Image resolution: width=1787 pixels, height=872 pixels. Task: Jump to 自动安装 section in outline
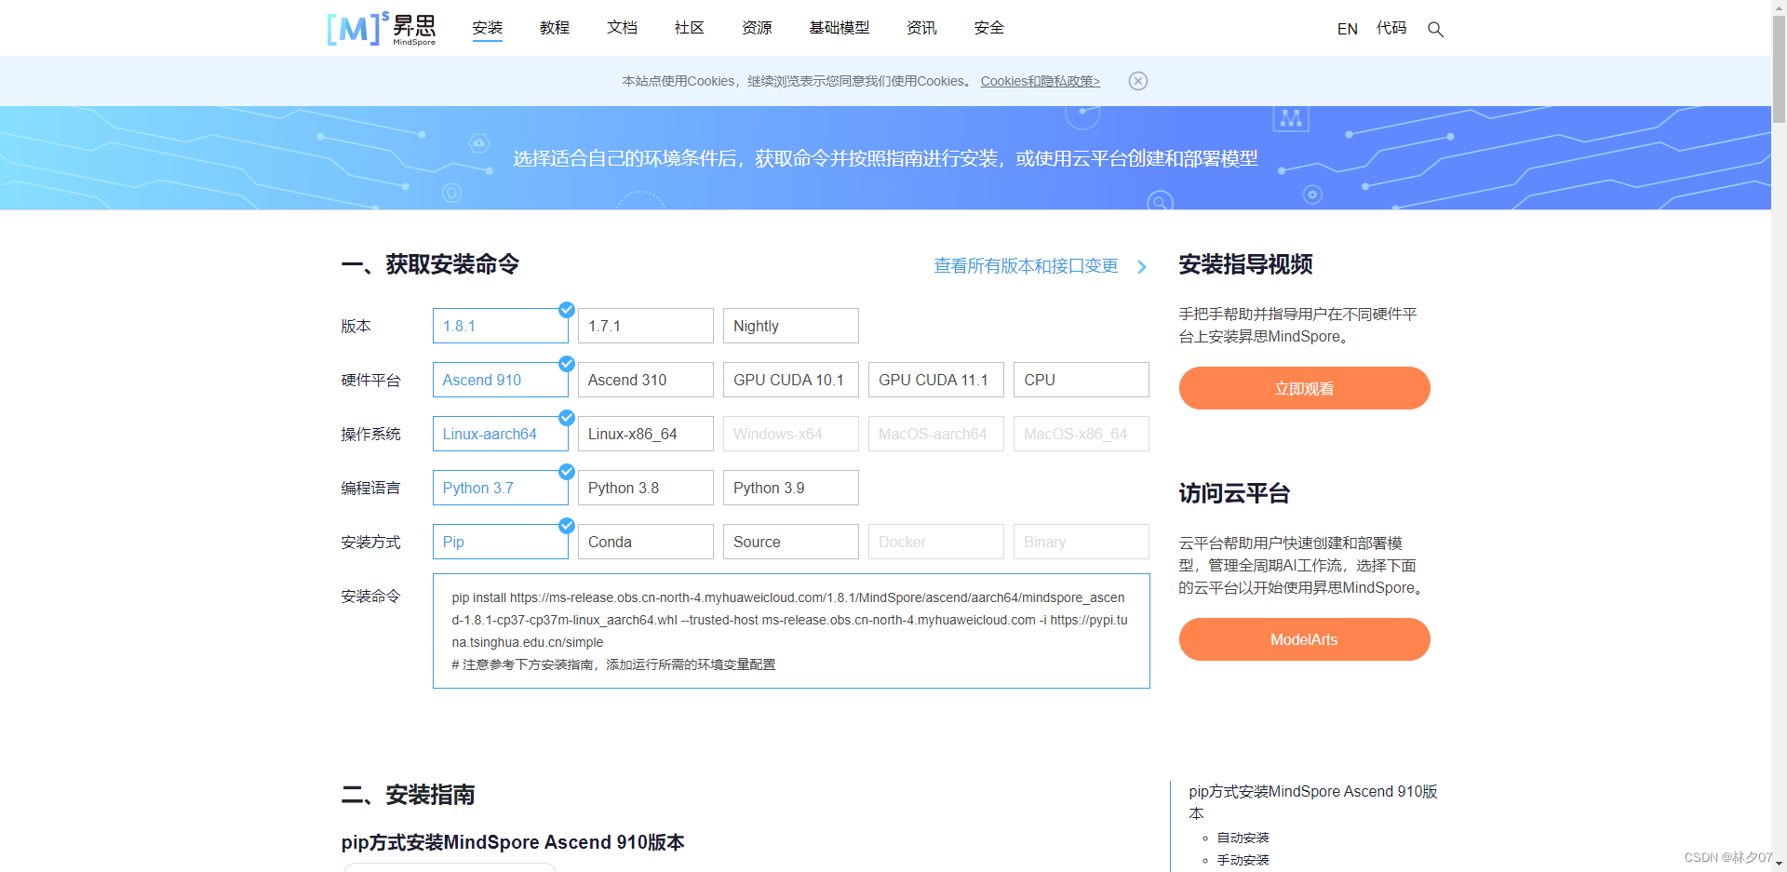[x=1243, y=838]
